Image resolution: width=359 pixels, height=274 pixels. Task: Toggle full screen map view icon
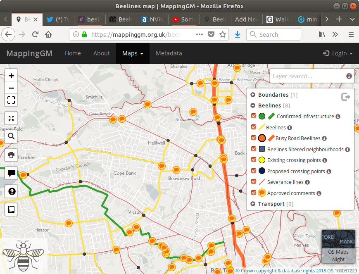click(x=11, y=100)
